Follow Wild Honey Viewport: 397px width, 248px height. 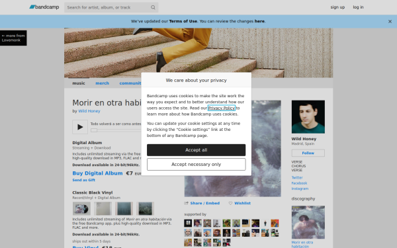[x=308, y=153]
